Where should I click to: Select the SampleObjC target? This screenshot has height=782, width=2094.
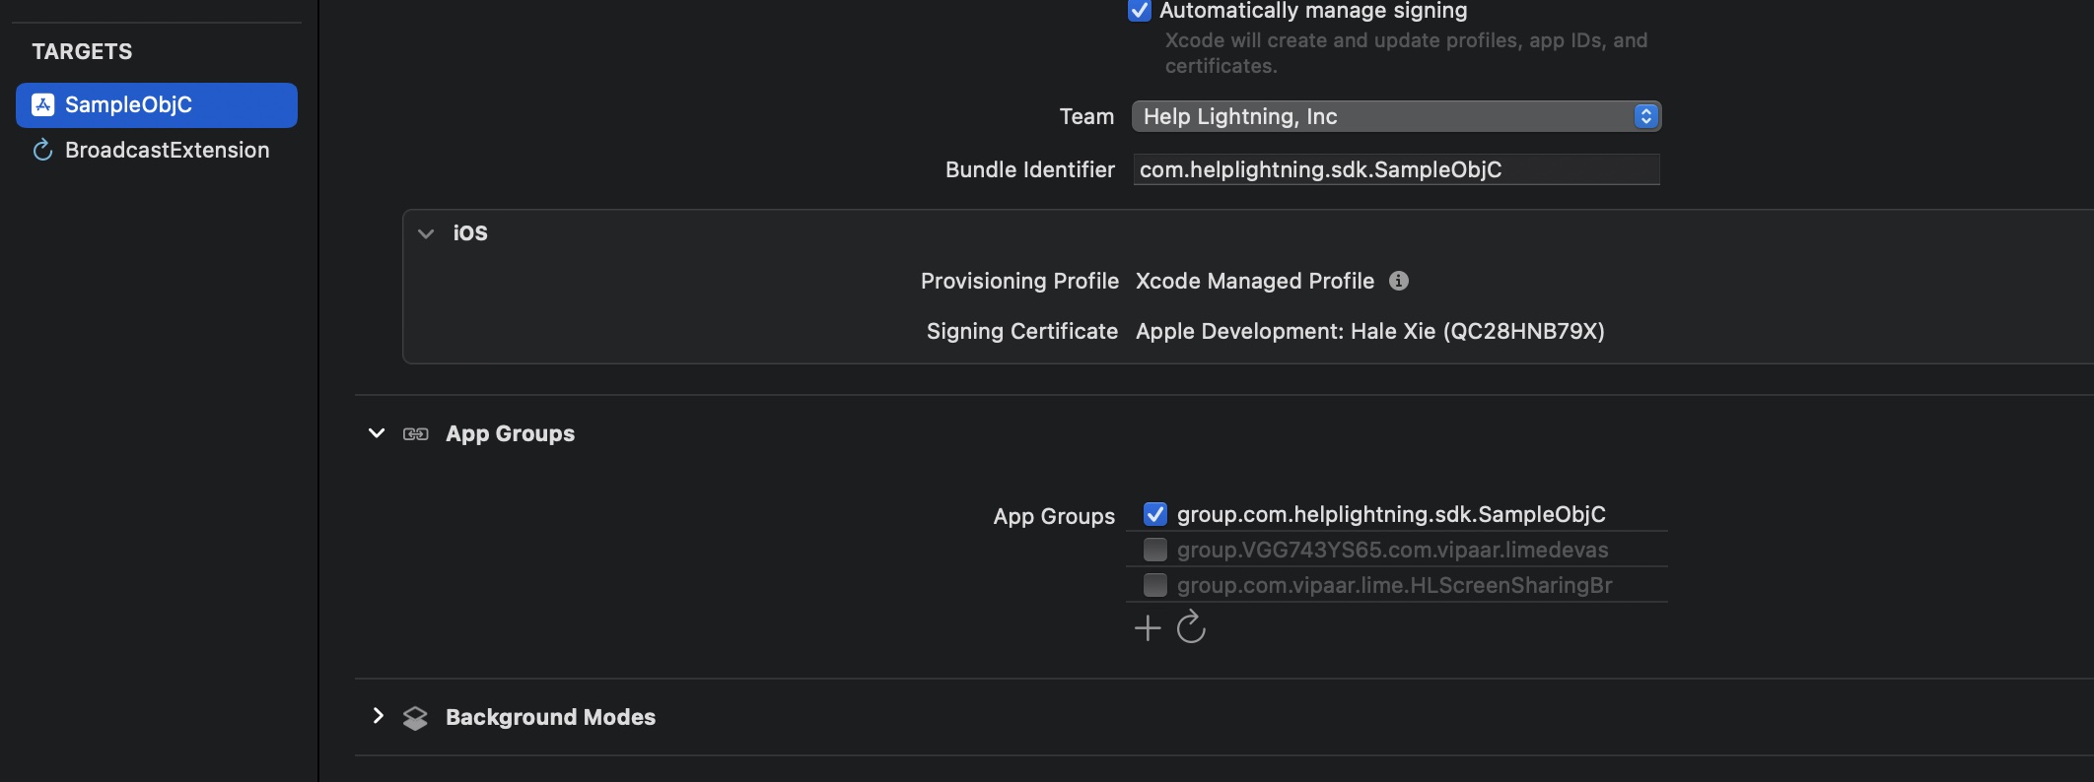pos(156,105)
